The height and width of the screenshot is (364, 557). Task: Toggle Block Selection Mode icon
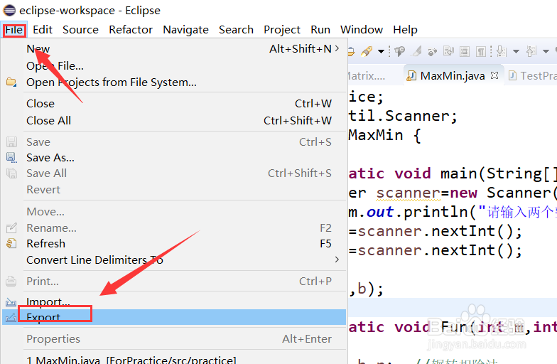coord(465,51)
